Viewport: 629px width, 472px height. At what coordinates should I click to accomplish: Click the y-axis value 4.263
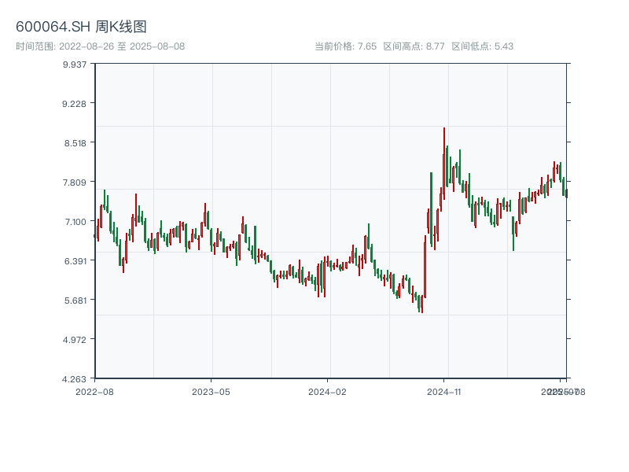pos(74,379)
